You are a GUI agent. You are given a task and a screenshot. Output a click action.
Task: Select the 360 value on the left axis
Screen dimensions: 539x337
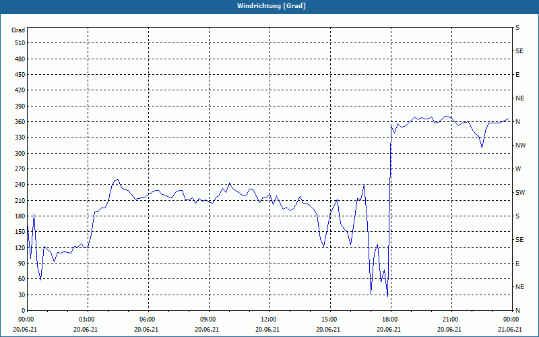(20, 122)
